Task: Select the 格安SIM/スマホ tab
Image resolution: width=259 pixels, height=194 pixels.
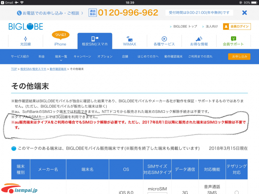Action: click(95, 41)
